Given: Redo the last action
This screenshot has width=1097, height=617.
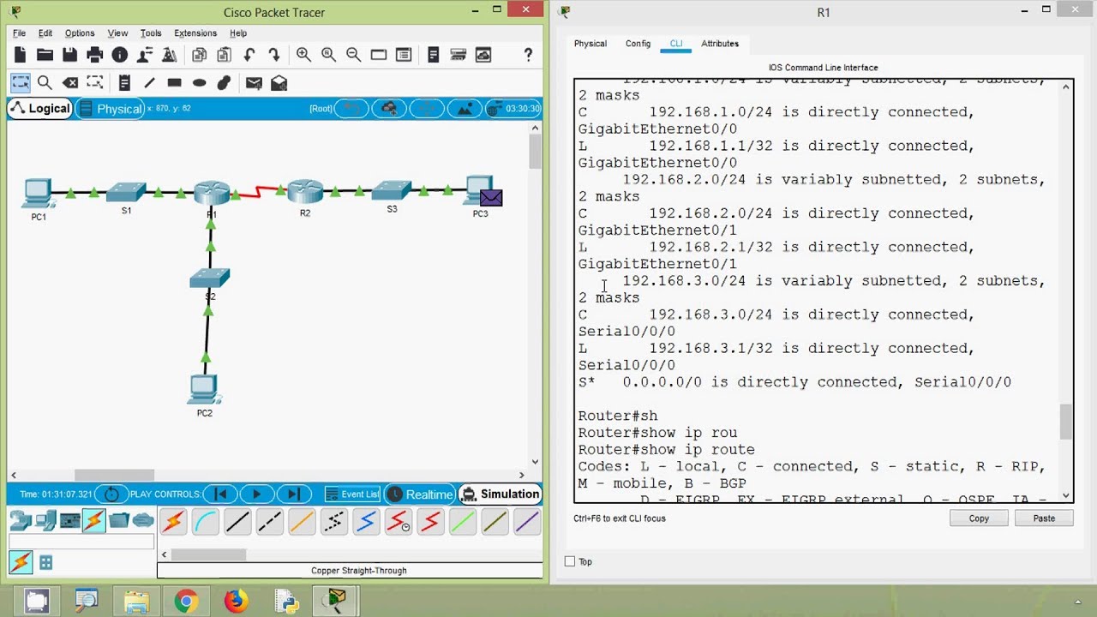Looking at the screenshot, I should 274,55.
